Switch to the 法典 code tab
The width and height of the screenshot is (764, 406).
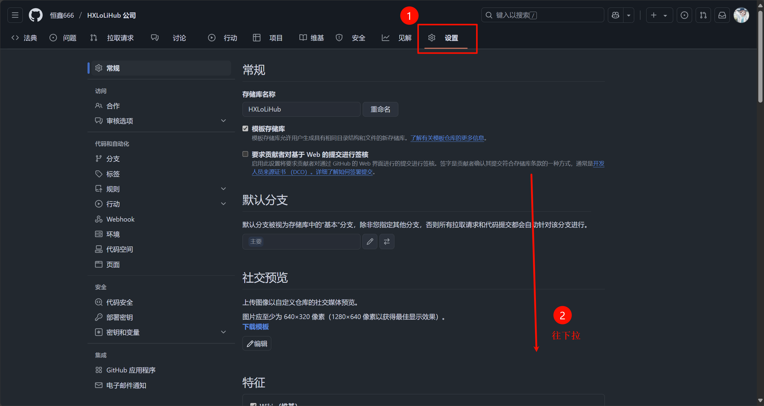point(24,38)
